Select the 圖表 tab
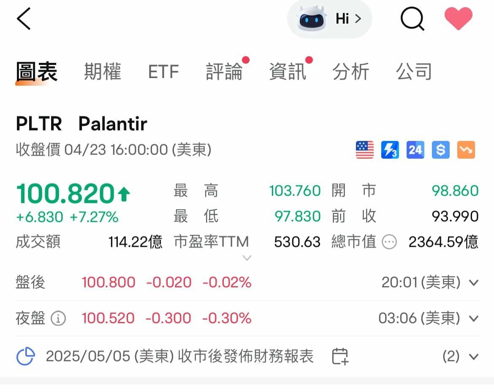Viewport: 494px width, 392px height. click(x=37, y=72)
